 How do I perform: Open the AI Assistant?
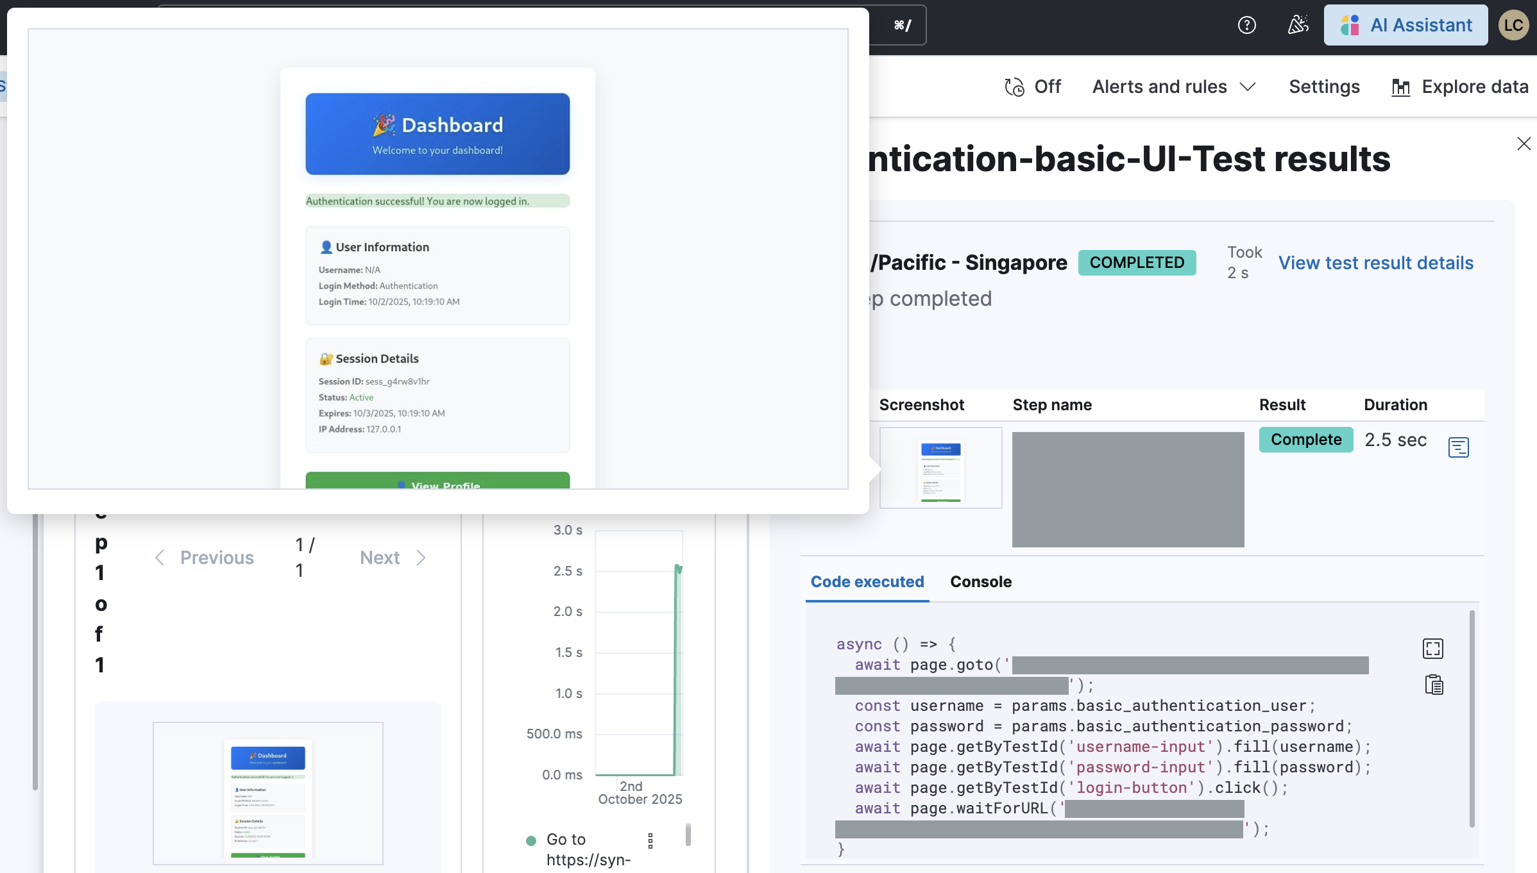[x=1405, y=25]
